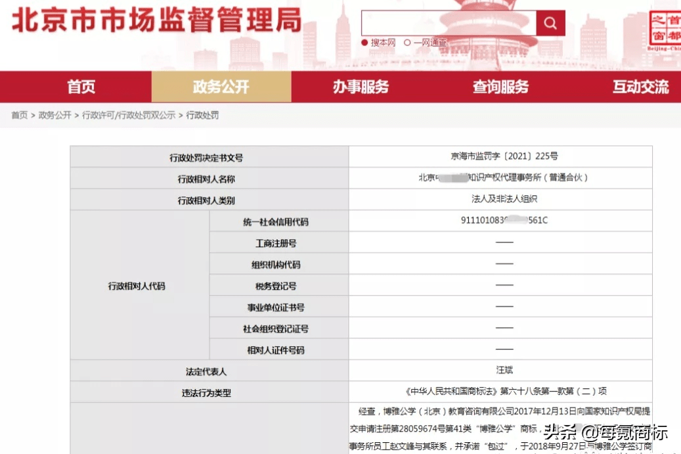Screen dimensions: 681x454
Task: Open 行政许可/行政处罚双公示 breadcrumb link
Action: click(129, 115)
